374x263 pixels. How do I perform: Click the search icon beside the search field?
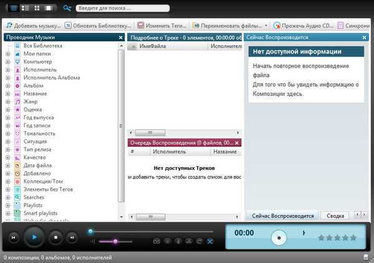[67, 9]
